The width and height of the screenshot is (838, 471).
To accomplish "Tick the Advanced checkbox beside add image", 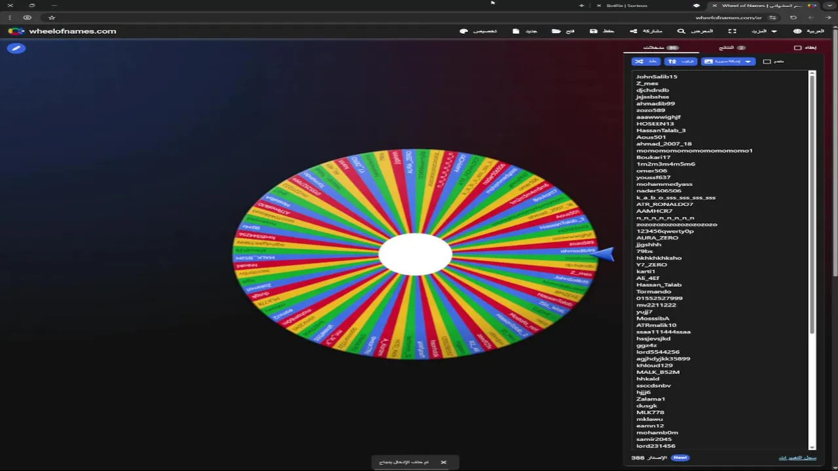I will [767, 61].
